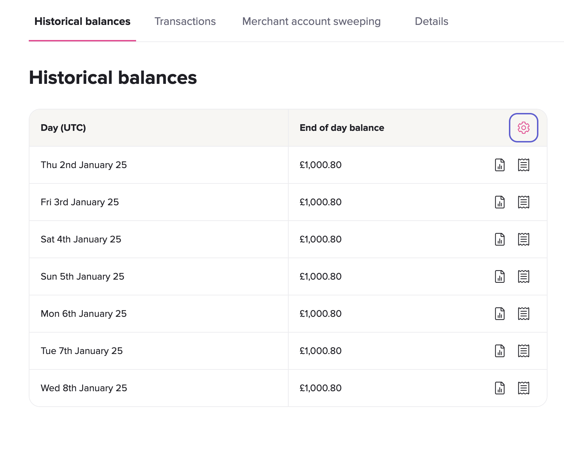564x454 pixels.
Task: Open statement icon for Sat 4th January
Action: (x=523, y=239)
